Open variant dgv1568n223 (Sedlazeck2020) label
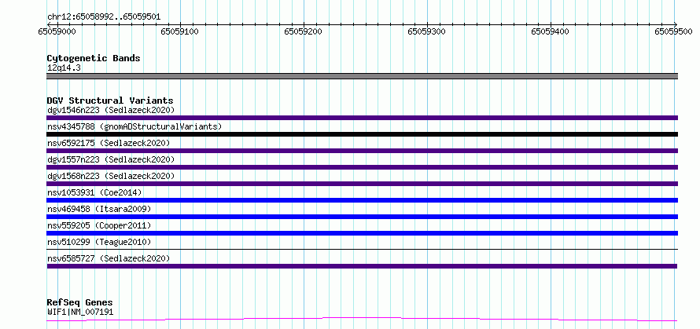Image resolution: width=700 pixels, height=329 pixels. [111, 176]
